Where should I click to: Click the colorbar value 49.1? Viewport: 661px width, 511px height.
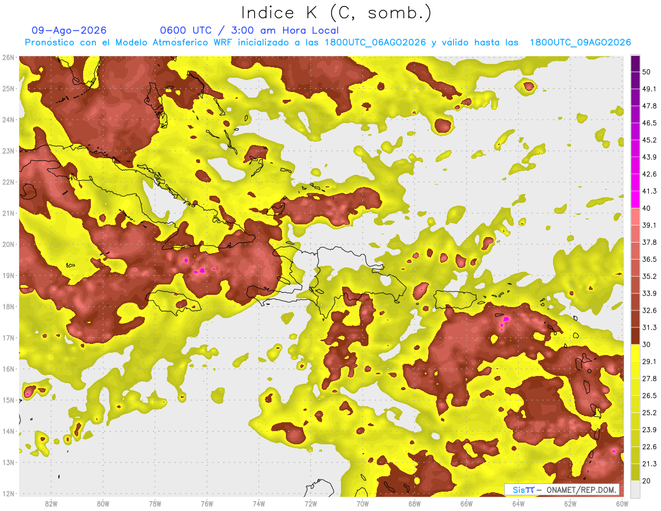[x=649, y=89]
